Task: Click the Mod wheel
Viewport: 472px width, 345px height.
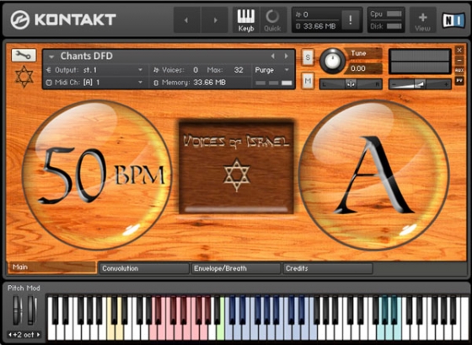Action: point(32,310)
